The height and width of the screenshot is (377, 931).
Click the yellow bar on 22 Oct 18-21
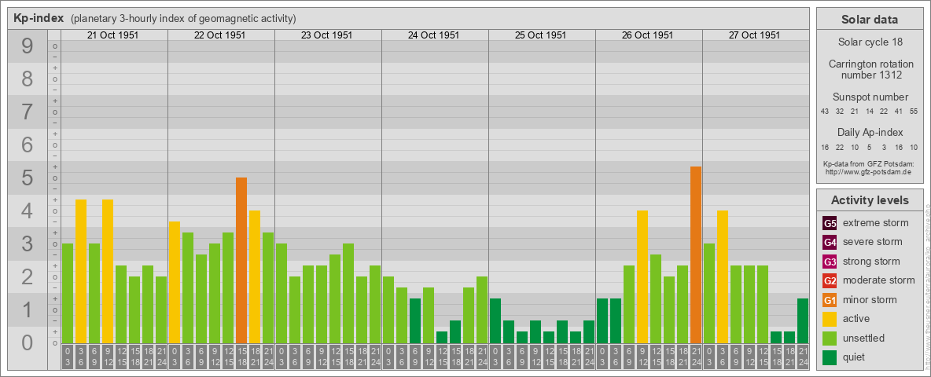(x=255, y=276)
